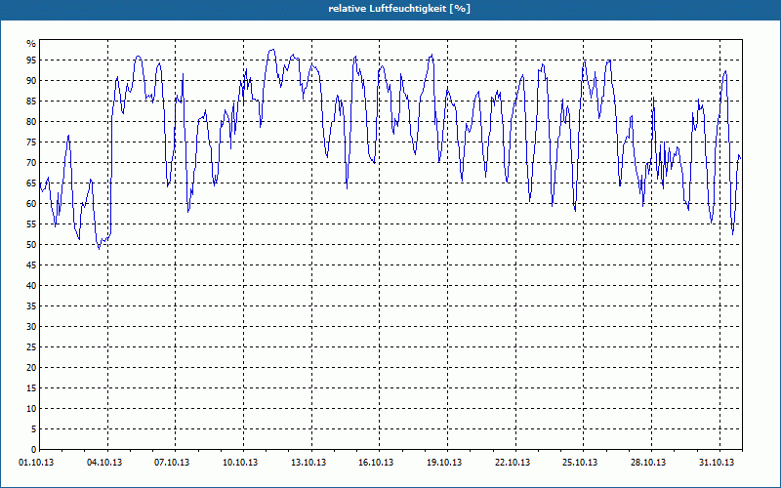The width and height of the screenshot is (781, 488).
Task: Select the 15 y-axis label
Action: pyautogui.click(x=31, y=387)
